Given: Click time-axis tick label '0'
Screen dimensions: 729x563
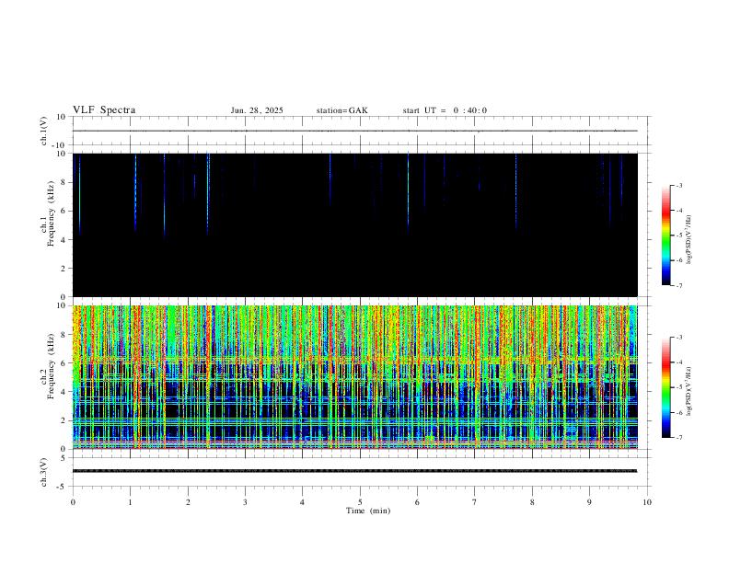Looking at the screenshot, I should (73, 502).
